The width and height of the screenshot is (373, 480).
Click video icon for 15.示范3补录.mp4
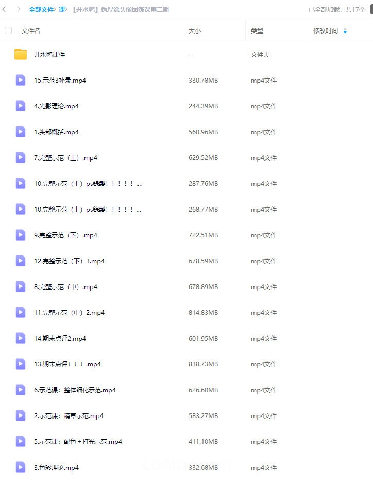[21, 80]
